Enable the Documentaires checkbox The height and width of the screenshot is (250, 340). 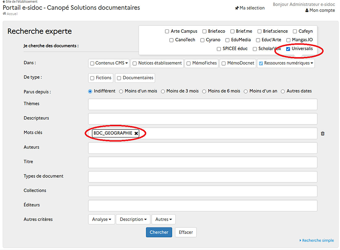[x=119, y=78]
